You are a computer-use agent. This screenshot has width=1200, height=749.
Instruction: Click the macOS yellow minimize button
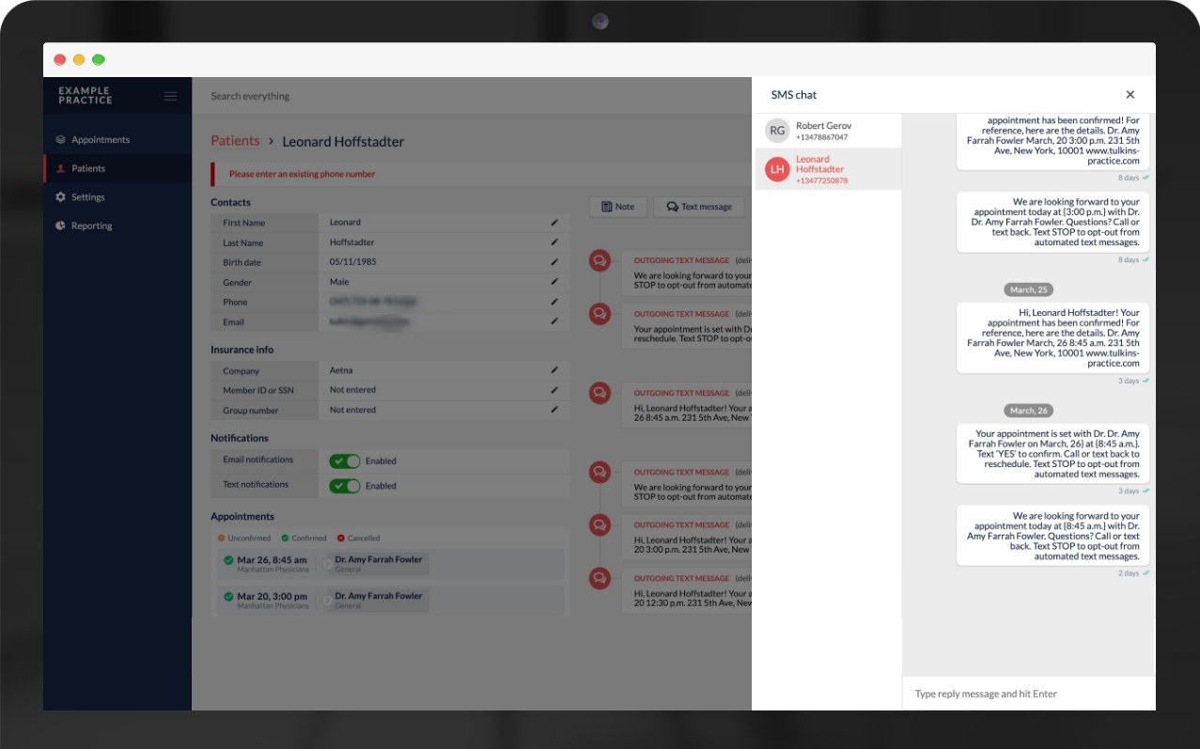pyautogui.click(x=79, y=60)
